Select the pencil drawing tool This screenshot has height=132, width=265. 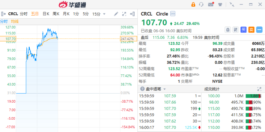[116, 14]
